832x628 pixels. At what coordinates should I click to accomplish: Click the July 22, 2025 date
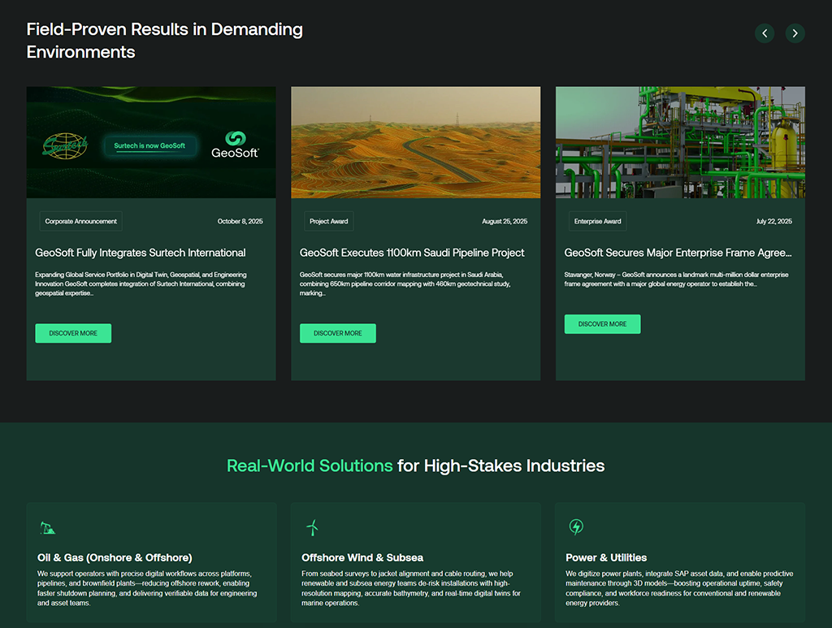[x=774, y=221]
